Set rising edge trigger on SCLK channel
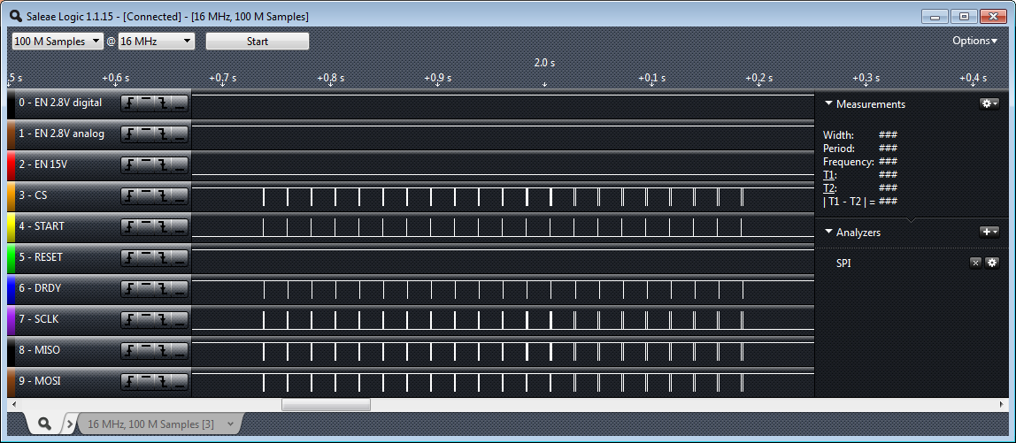 coord(129,319)
